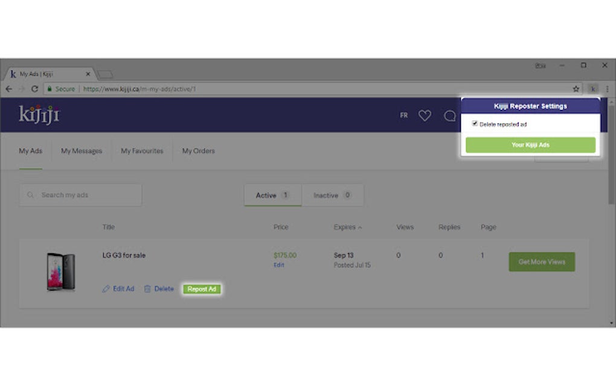
Task: Edit the $175.00 price via Edit link
Action: click(279, 264)
